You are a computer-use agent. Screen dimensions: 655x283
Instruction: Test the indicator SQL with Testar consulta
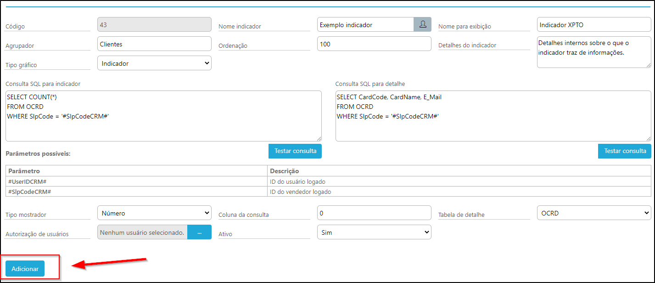[295, 151]
